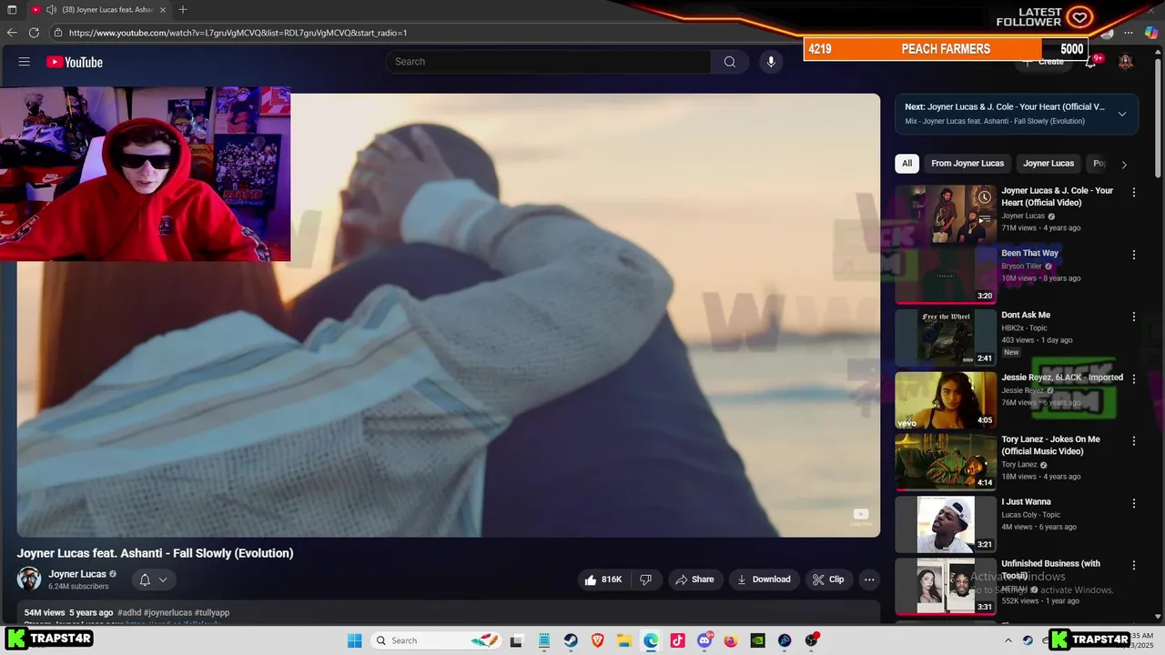
Task: Go back in the browser
Action: [12, 33]
